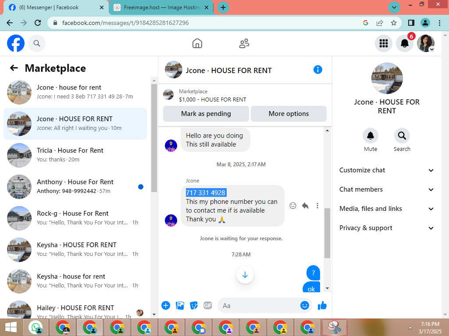Expand Privacy & support section
The width and height of the screenshot is (449, 336).
pyautogui.click(x=387, y=228)
